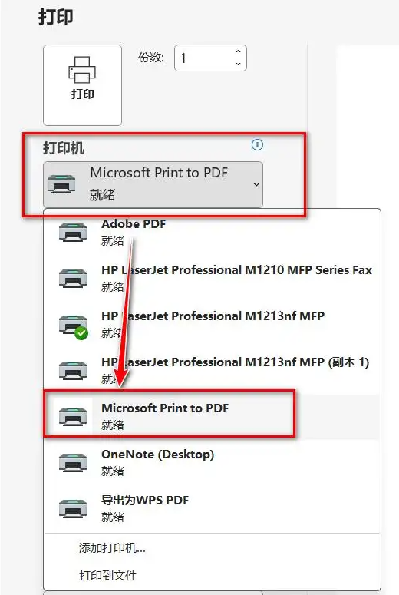Click the 导出为WPS PDF printer icon

pos(73,508)
